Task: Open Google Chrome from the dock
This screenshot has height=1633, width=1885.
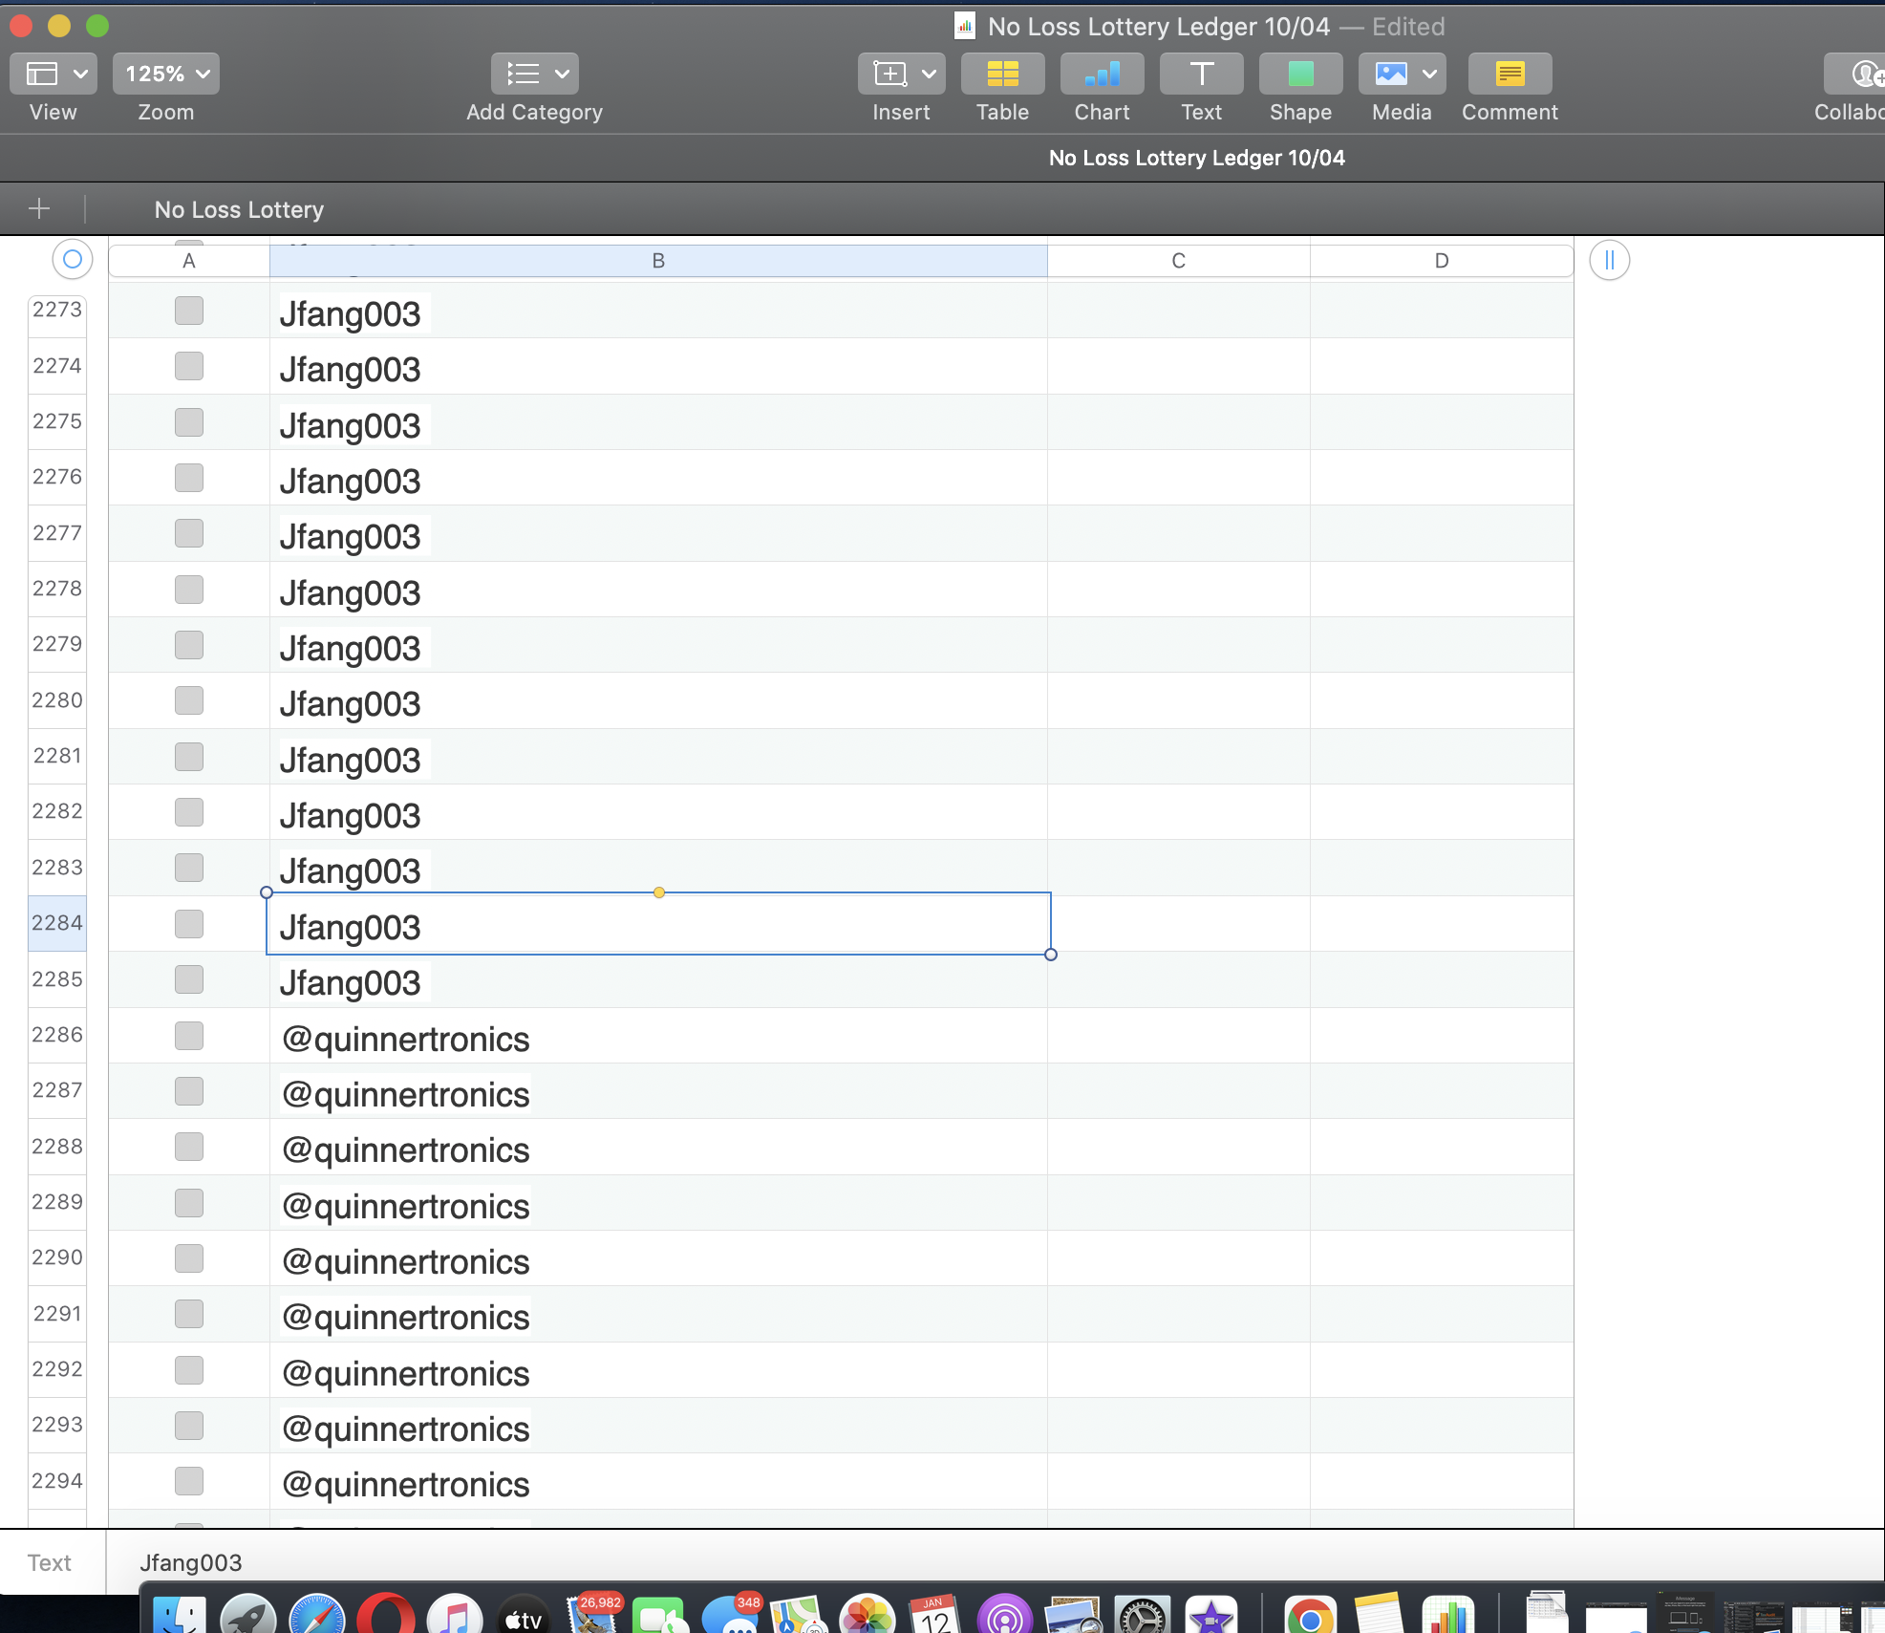Action: click(1311, 1616)
